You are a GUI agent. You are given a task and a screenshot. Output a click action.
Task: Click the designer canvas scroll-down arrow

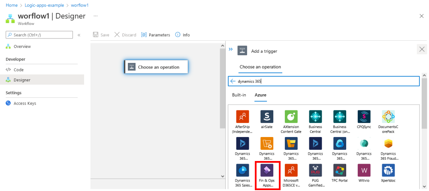point(222,176)
